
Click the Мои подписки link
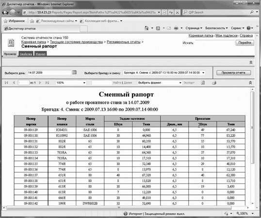point(227,35)
